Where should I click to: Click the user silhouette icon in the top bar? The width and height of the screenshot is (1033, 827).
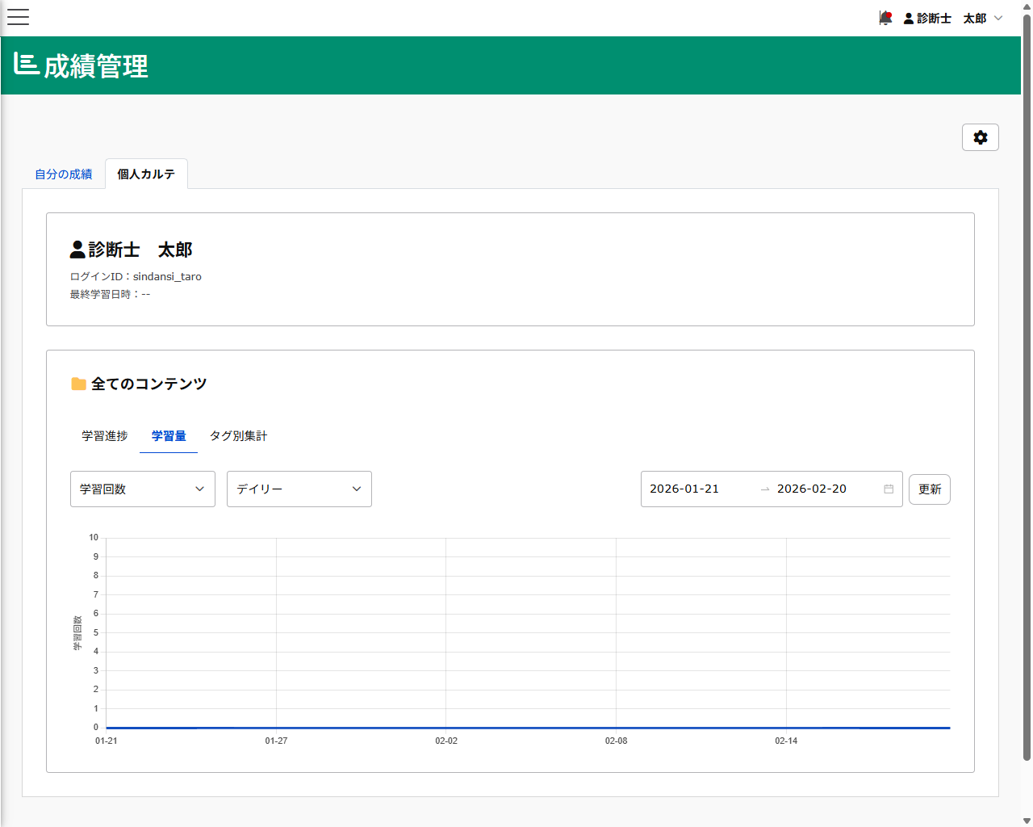coord(908,18)
